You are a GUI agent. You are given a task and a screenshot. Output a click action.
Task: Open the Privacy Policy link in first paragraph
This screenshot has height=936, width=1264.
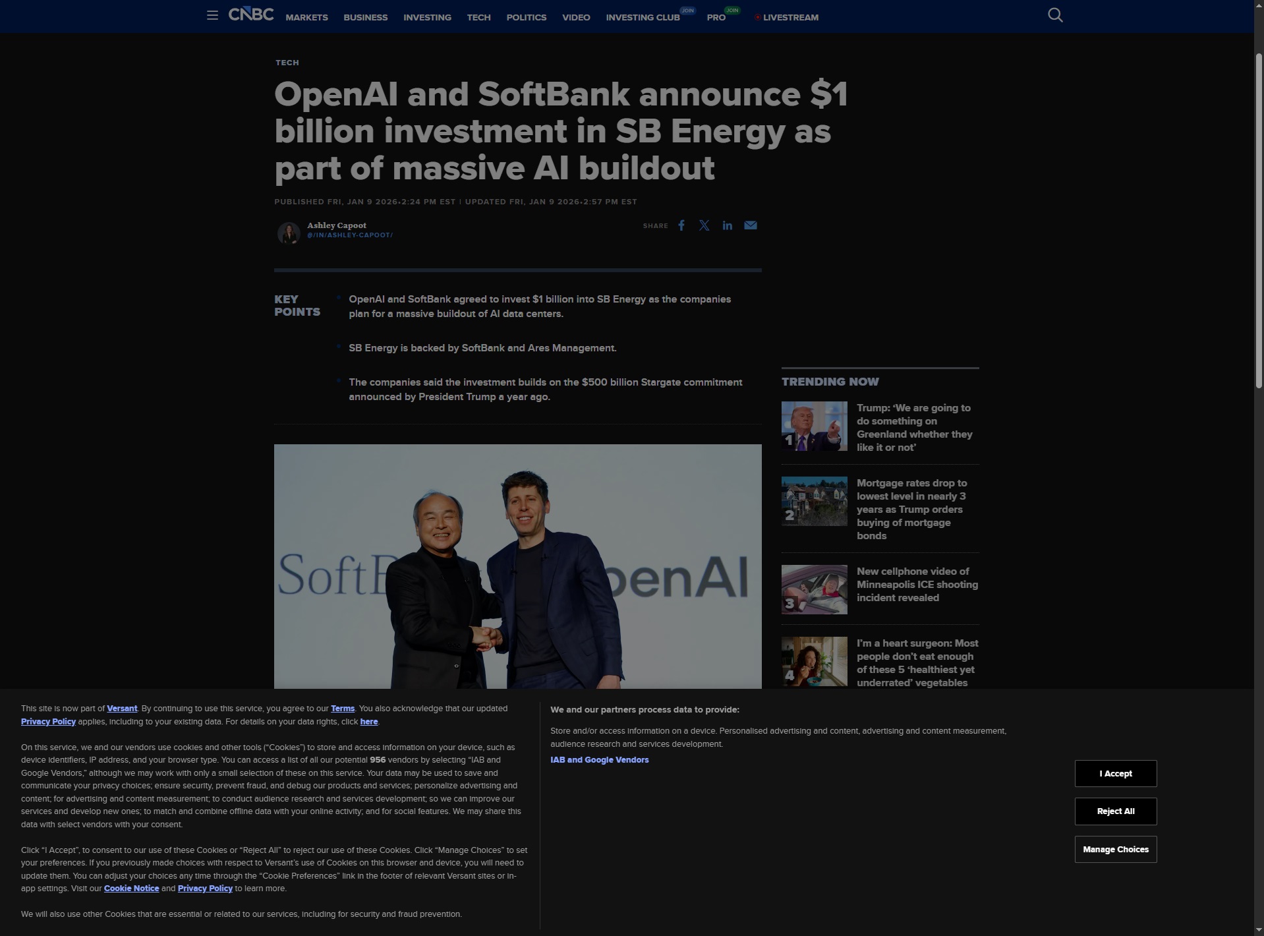(48, 722)
